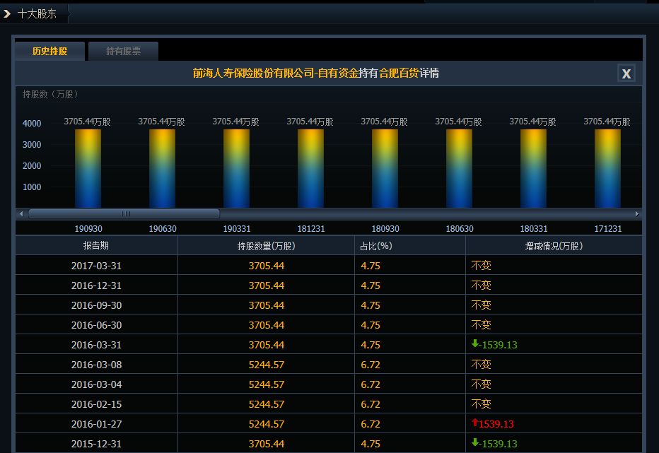Select the 171231 bar in chart
The height and width of the screenshot is (453, 659).
[x=607, y=168]
